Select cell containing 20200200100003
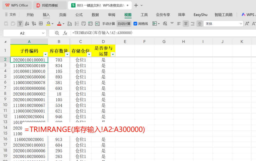Image resolution: width=256 pixels, height=161 pixels. (x=29, y=145)
